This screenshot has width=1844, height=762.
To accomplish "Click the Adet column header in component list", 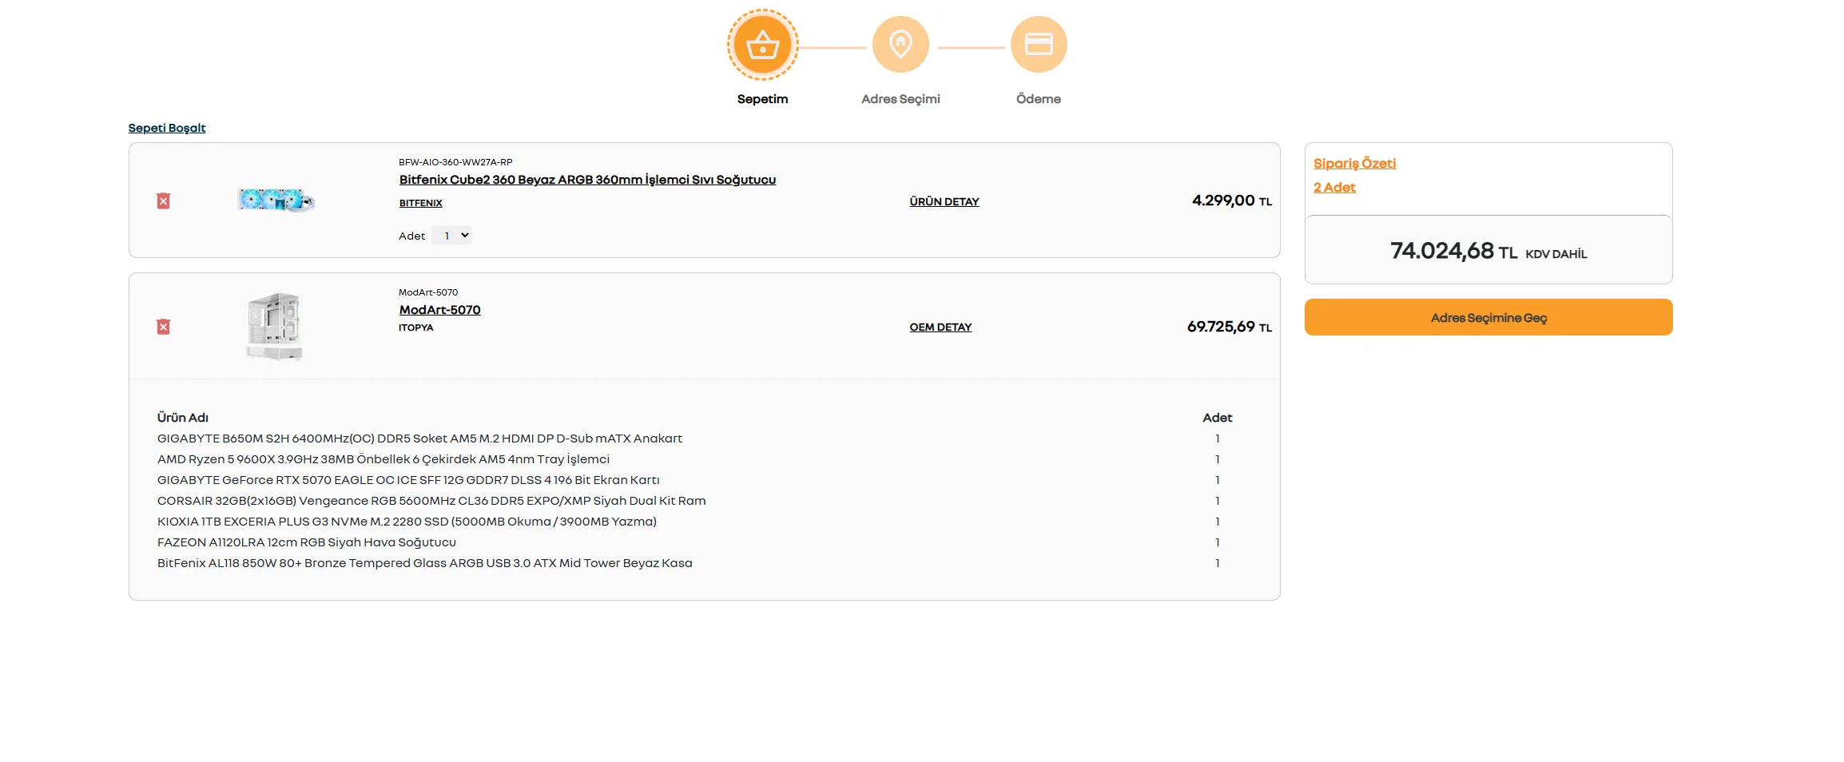I will 1218,418.
